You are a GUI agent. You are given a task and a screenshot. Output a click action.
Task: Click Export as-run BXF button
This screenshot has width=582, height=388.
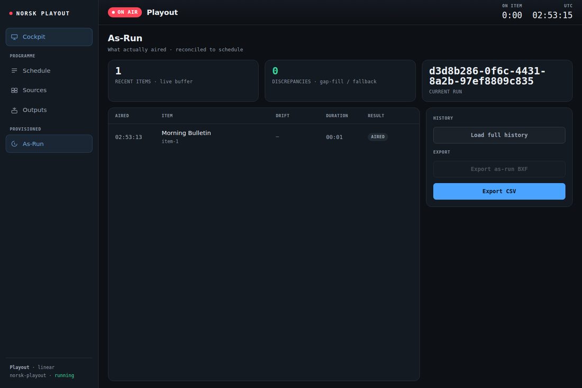click(x=499, y=169)
